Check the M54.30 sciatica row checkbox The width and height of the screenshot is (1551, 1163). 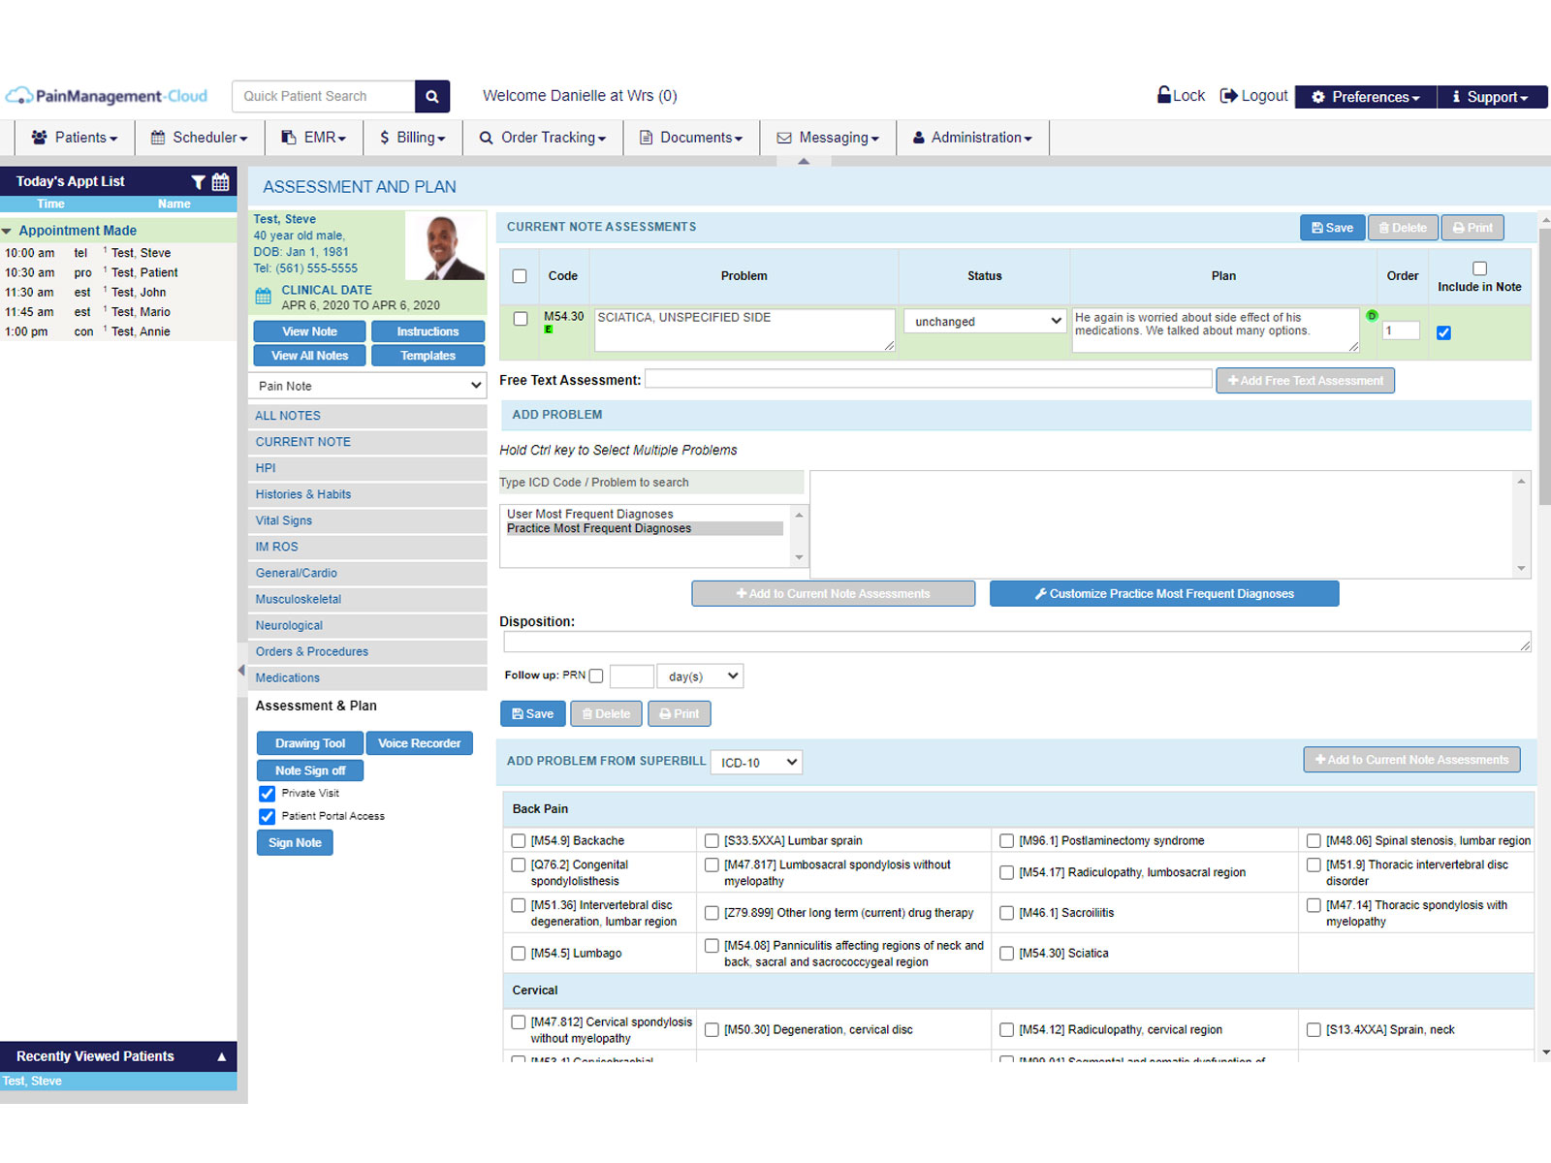click(x=521, y=319)
